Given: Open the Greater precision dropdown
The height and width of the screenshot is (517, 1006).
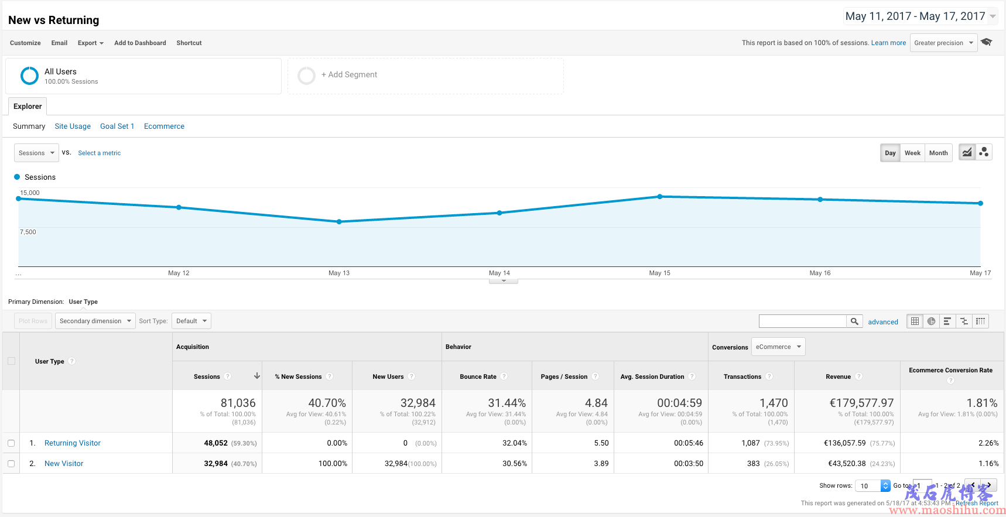Looking at the screenshot, I should coord(943,43).
